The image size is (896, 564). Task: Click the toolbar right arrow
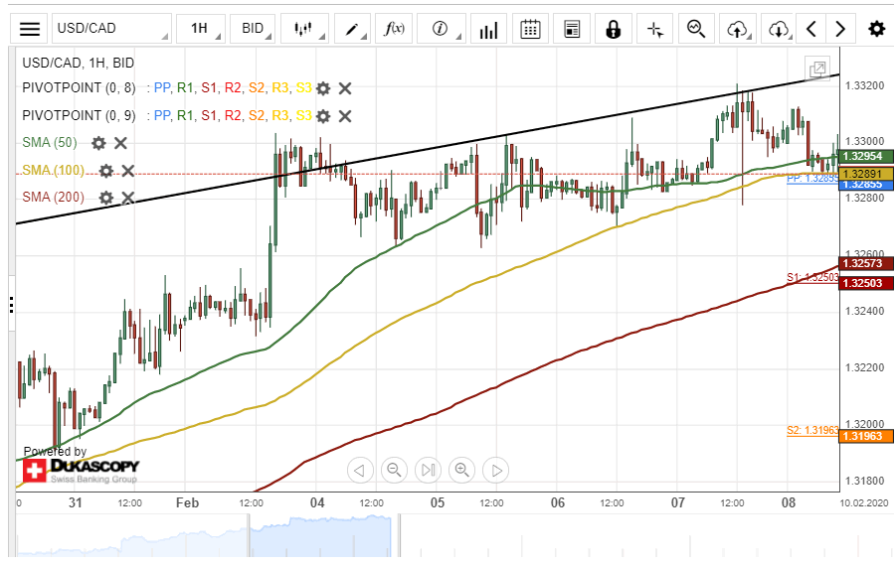[x=840, y=29]
